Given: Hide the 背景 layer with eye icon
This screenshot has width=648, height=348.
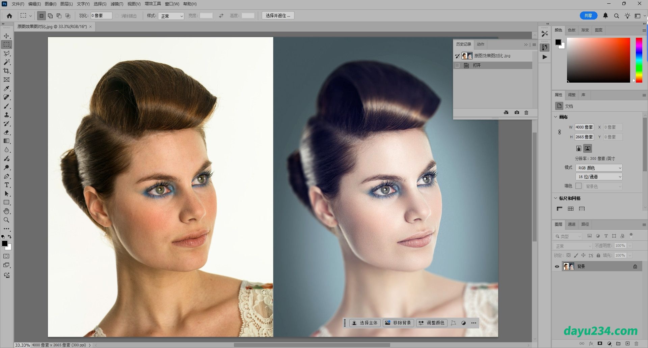Looking at the screenshot, I should click(x=557, y=266).
